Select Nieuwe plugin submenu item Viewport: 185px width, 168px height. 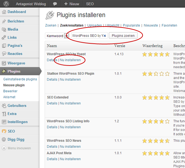point(14,85)
